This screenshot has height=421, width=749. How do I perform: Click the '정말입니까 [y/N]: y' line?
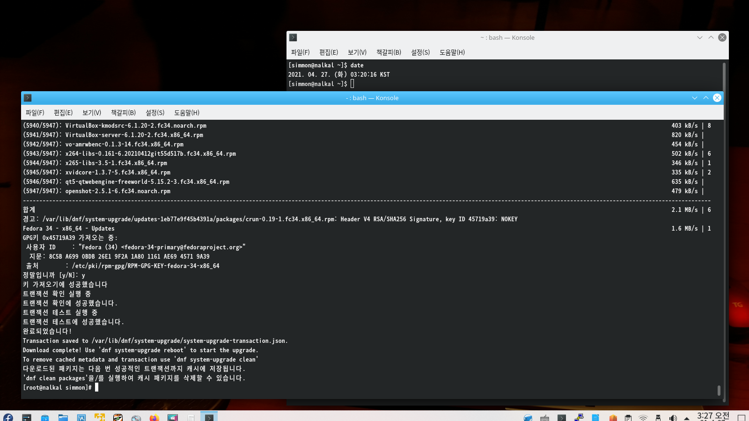(54, 275)
